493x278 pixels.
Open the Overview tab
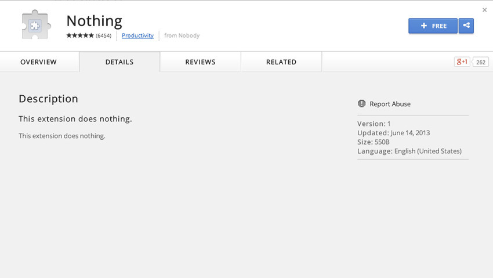[39, 62]
